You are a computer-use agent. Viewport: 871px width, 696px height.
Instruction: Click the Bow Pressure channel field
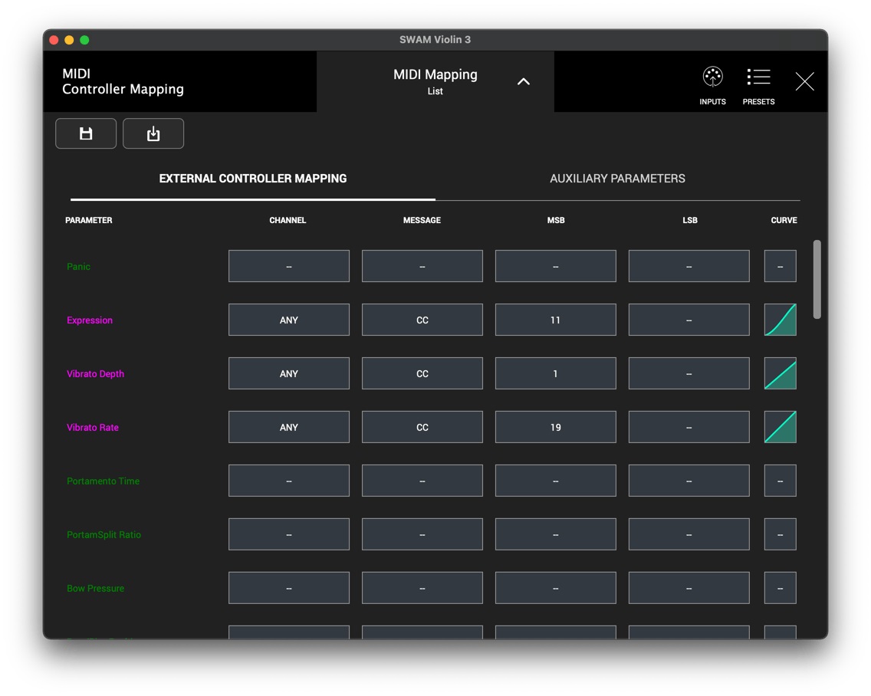pos(289,588)
